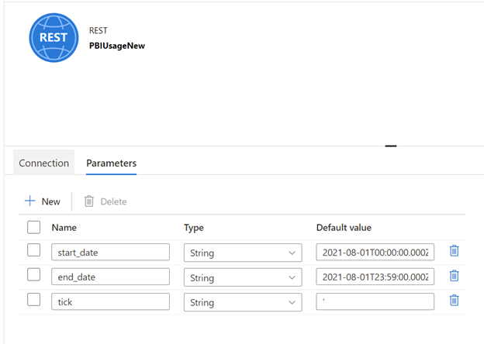Check the start_date row checkbox
Image resolution: width=484 pixels, height=344 pixels.
pos(33,250)
